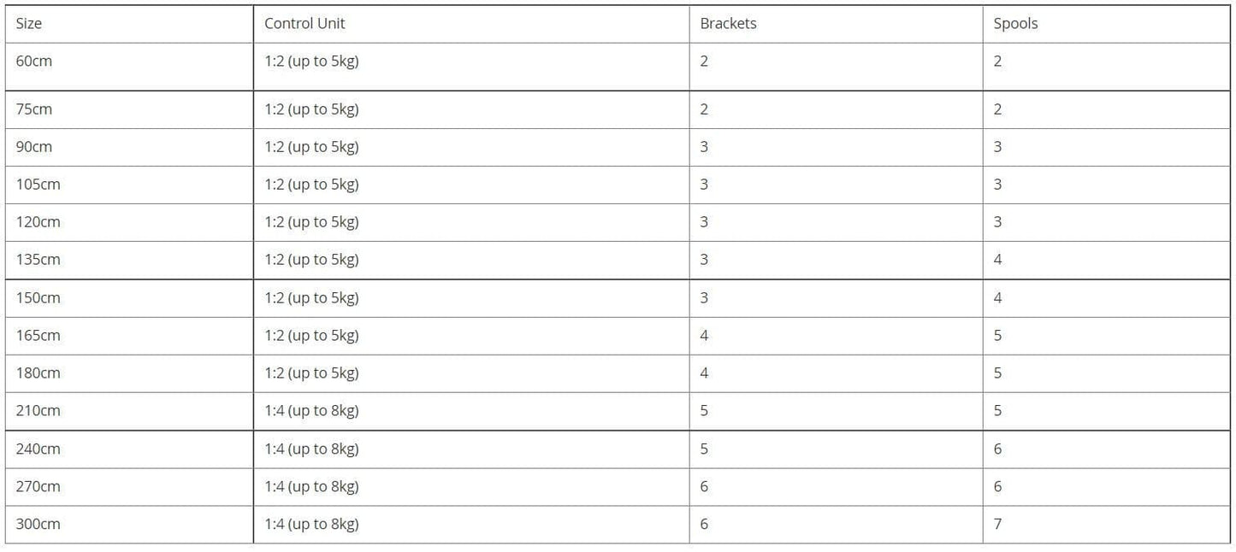Click the Spools value in the 210cm row
The width and height of the screenshot is (1236, 552).
click(x=997, y=411)
